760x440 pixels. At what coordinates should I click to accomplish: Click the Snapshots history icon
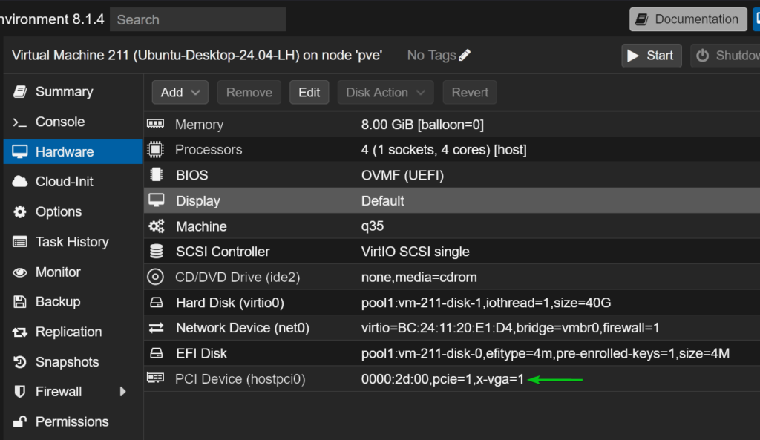[20, 362]
